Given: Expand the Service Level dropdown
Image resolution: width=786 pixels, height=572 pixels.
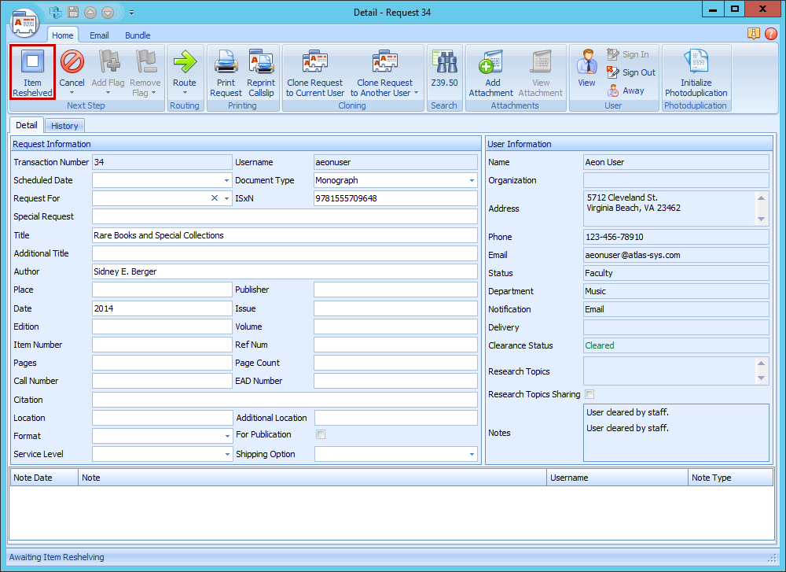Looking at the screenshot, I should [227, 453].
